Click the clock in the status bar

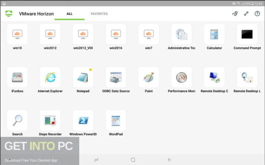(x=258, y=3)
